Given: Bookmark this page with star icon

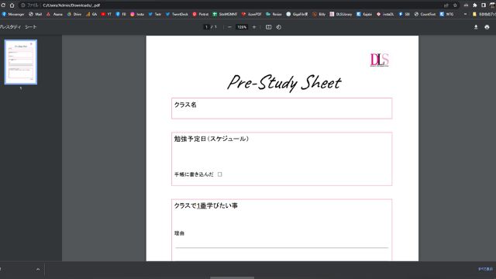Looking at the screenshot, I should (x=455, y=5).
